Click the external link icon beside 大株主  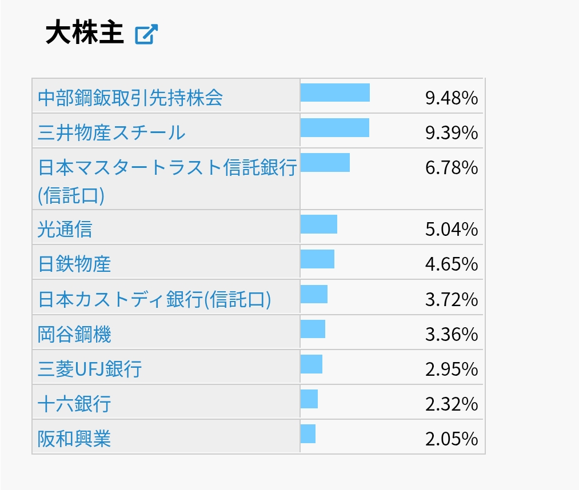pyautogui.click(x=147, y=35)
